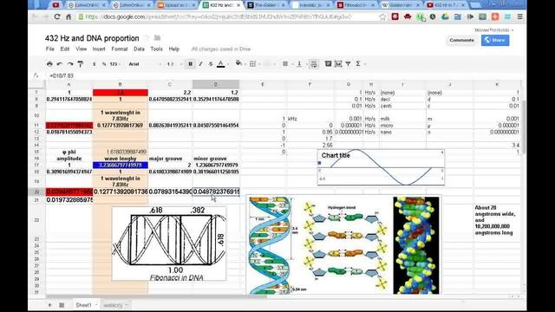The image size is (555, 312).
Task: Click the Chart title sine wave chart
Action: (381, 167)
